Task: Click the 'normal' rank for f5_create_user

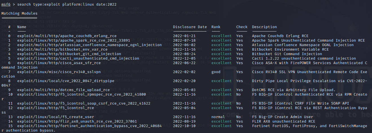Action: (218, 117)
